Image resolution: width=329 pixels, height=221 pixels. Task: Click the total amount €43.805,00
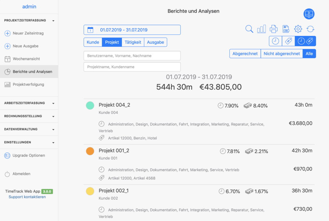[x=220, y=87]
